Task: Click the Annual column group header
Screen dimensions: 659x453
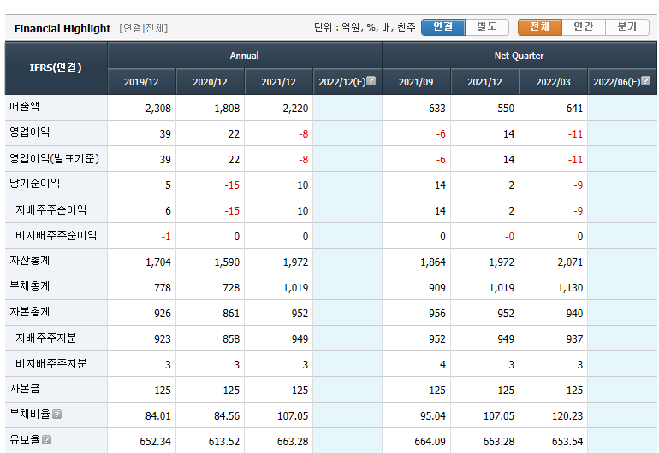Action: pyautogui.click(x=245, y=56)
